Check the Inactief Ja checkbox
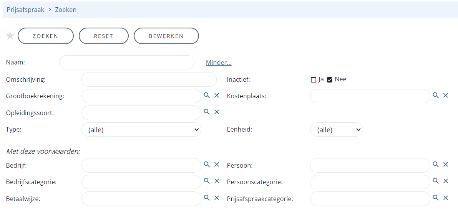Screen dimensions: 458x211 (x=314, y=80)
